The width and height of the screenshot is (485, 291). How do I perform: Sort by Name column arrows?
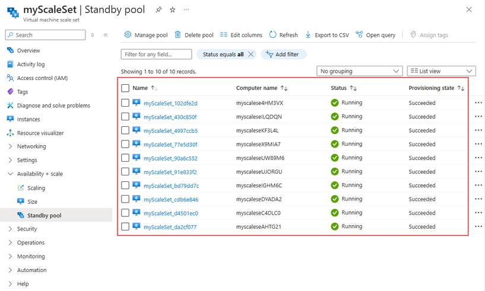tap(154, 88)
